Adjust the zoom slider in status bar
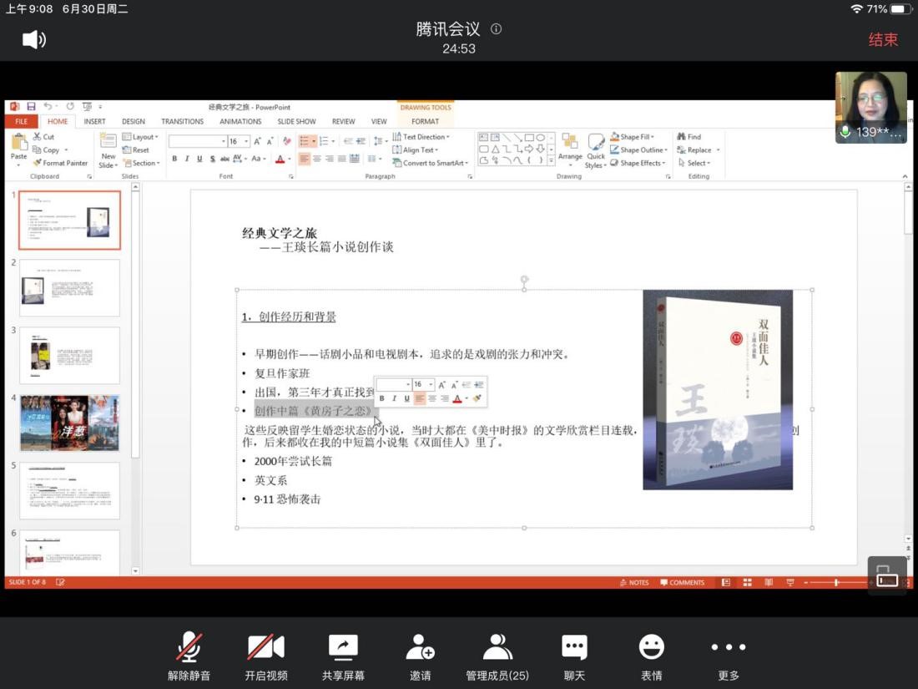 [x=836, y=582]
